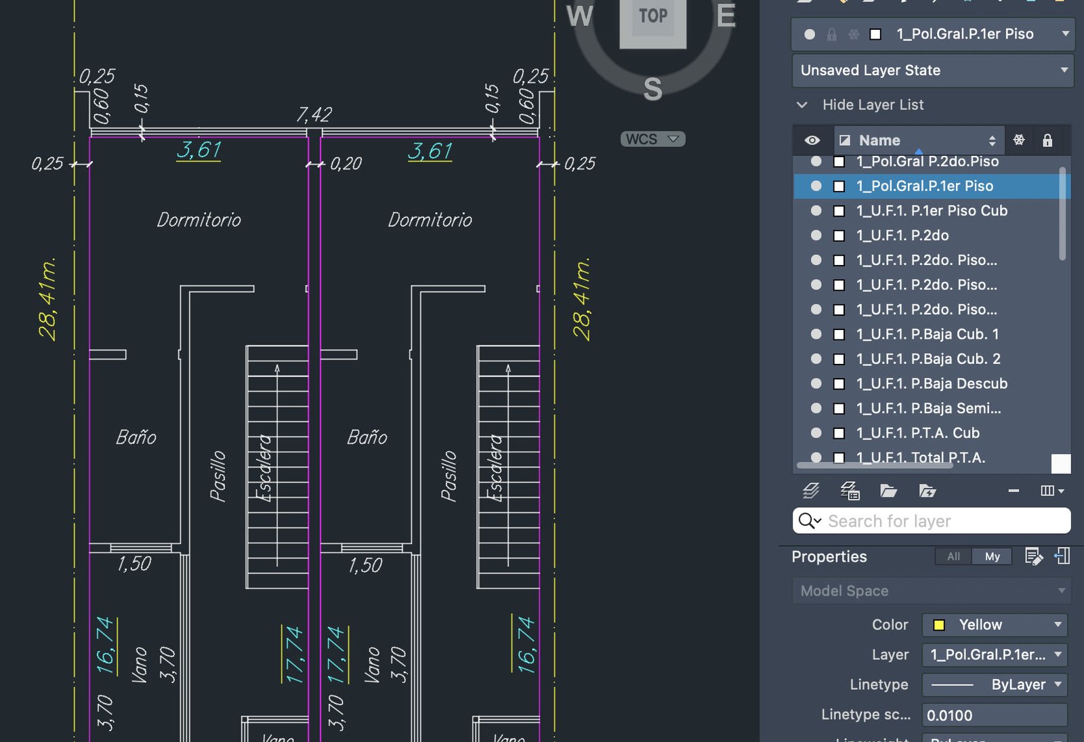Screen dimensions: 1084x742
Task: Click the delete layer minus icon
Action: click(x=1014, y=491)
